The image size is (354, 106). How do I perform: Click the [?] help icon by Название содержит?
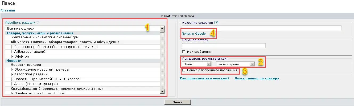(216, 23)
